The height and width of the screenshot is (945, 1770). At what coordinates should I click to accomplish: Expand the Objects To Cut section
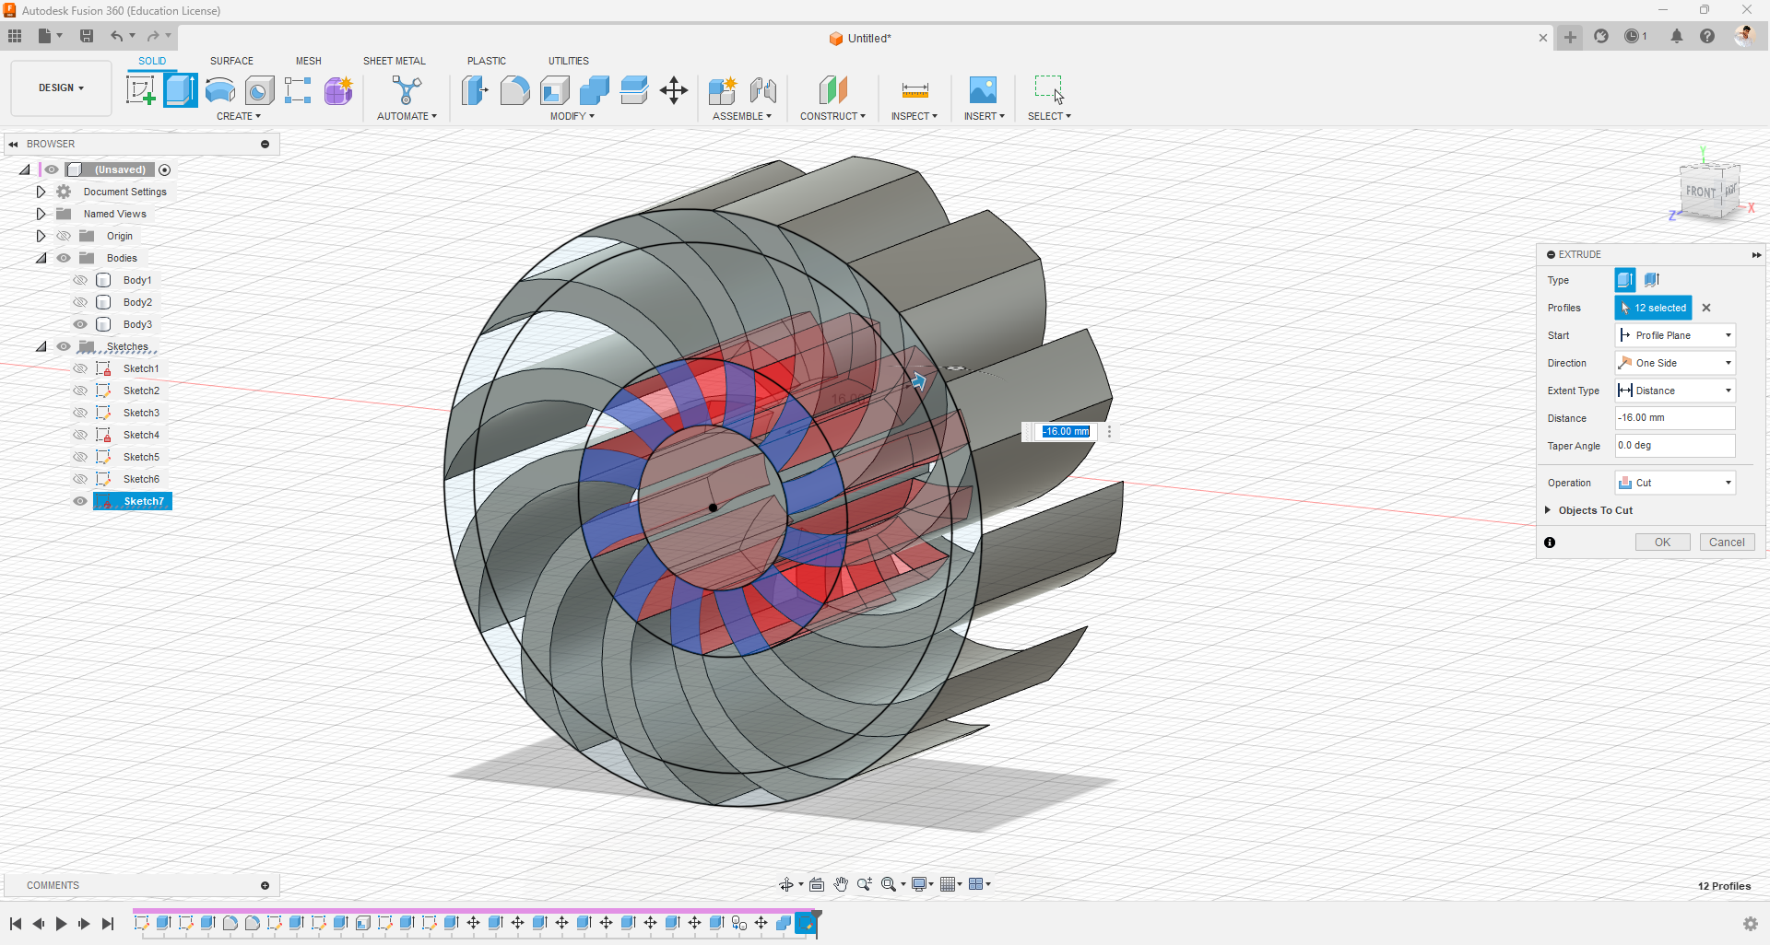1548,510
